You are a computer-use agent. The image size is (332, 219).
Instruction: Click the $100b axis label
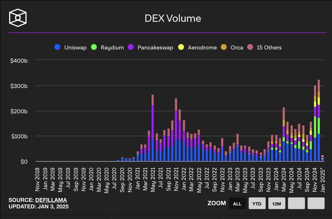click(x=19, y=137)
